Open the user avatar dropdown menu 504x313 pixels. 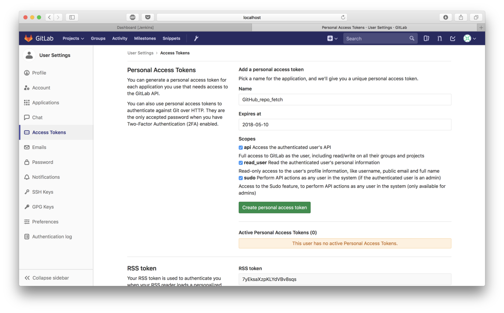point(469,38)
